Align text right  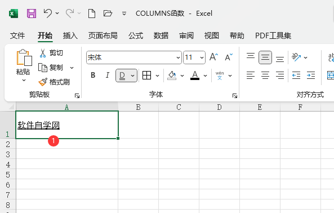tap(280, 75)
